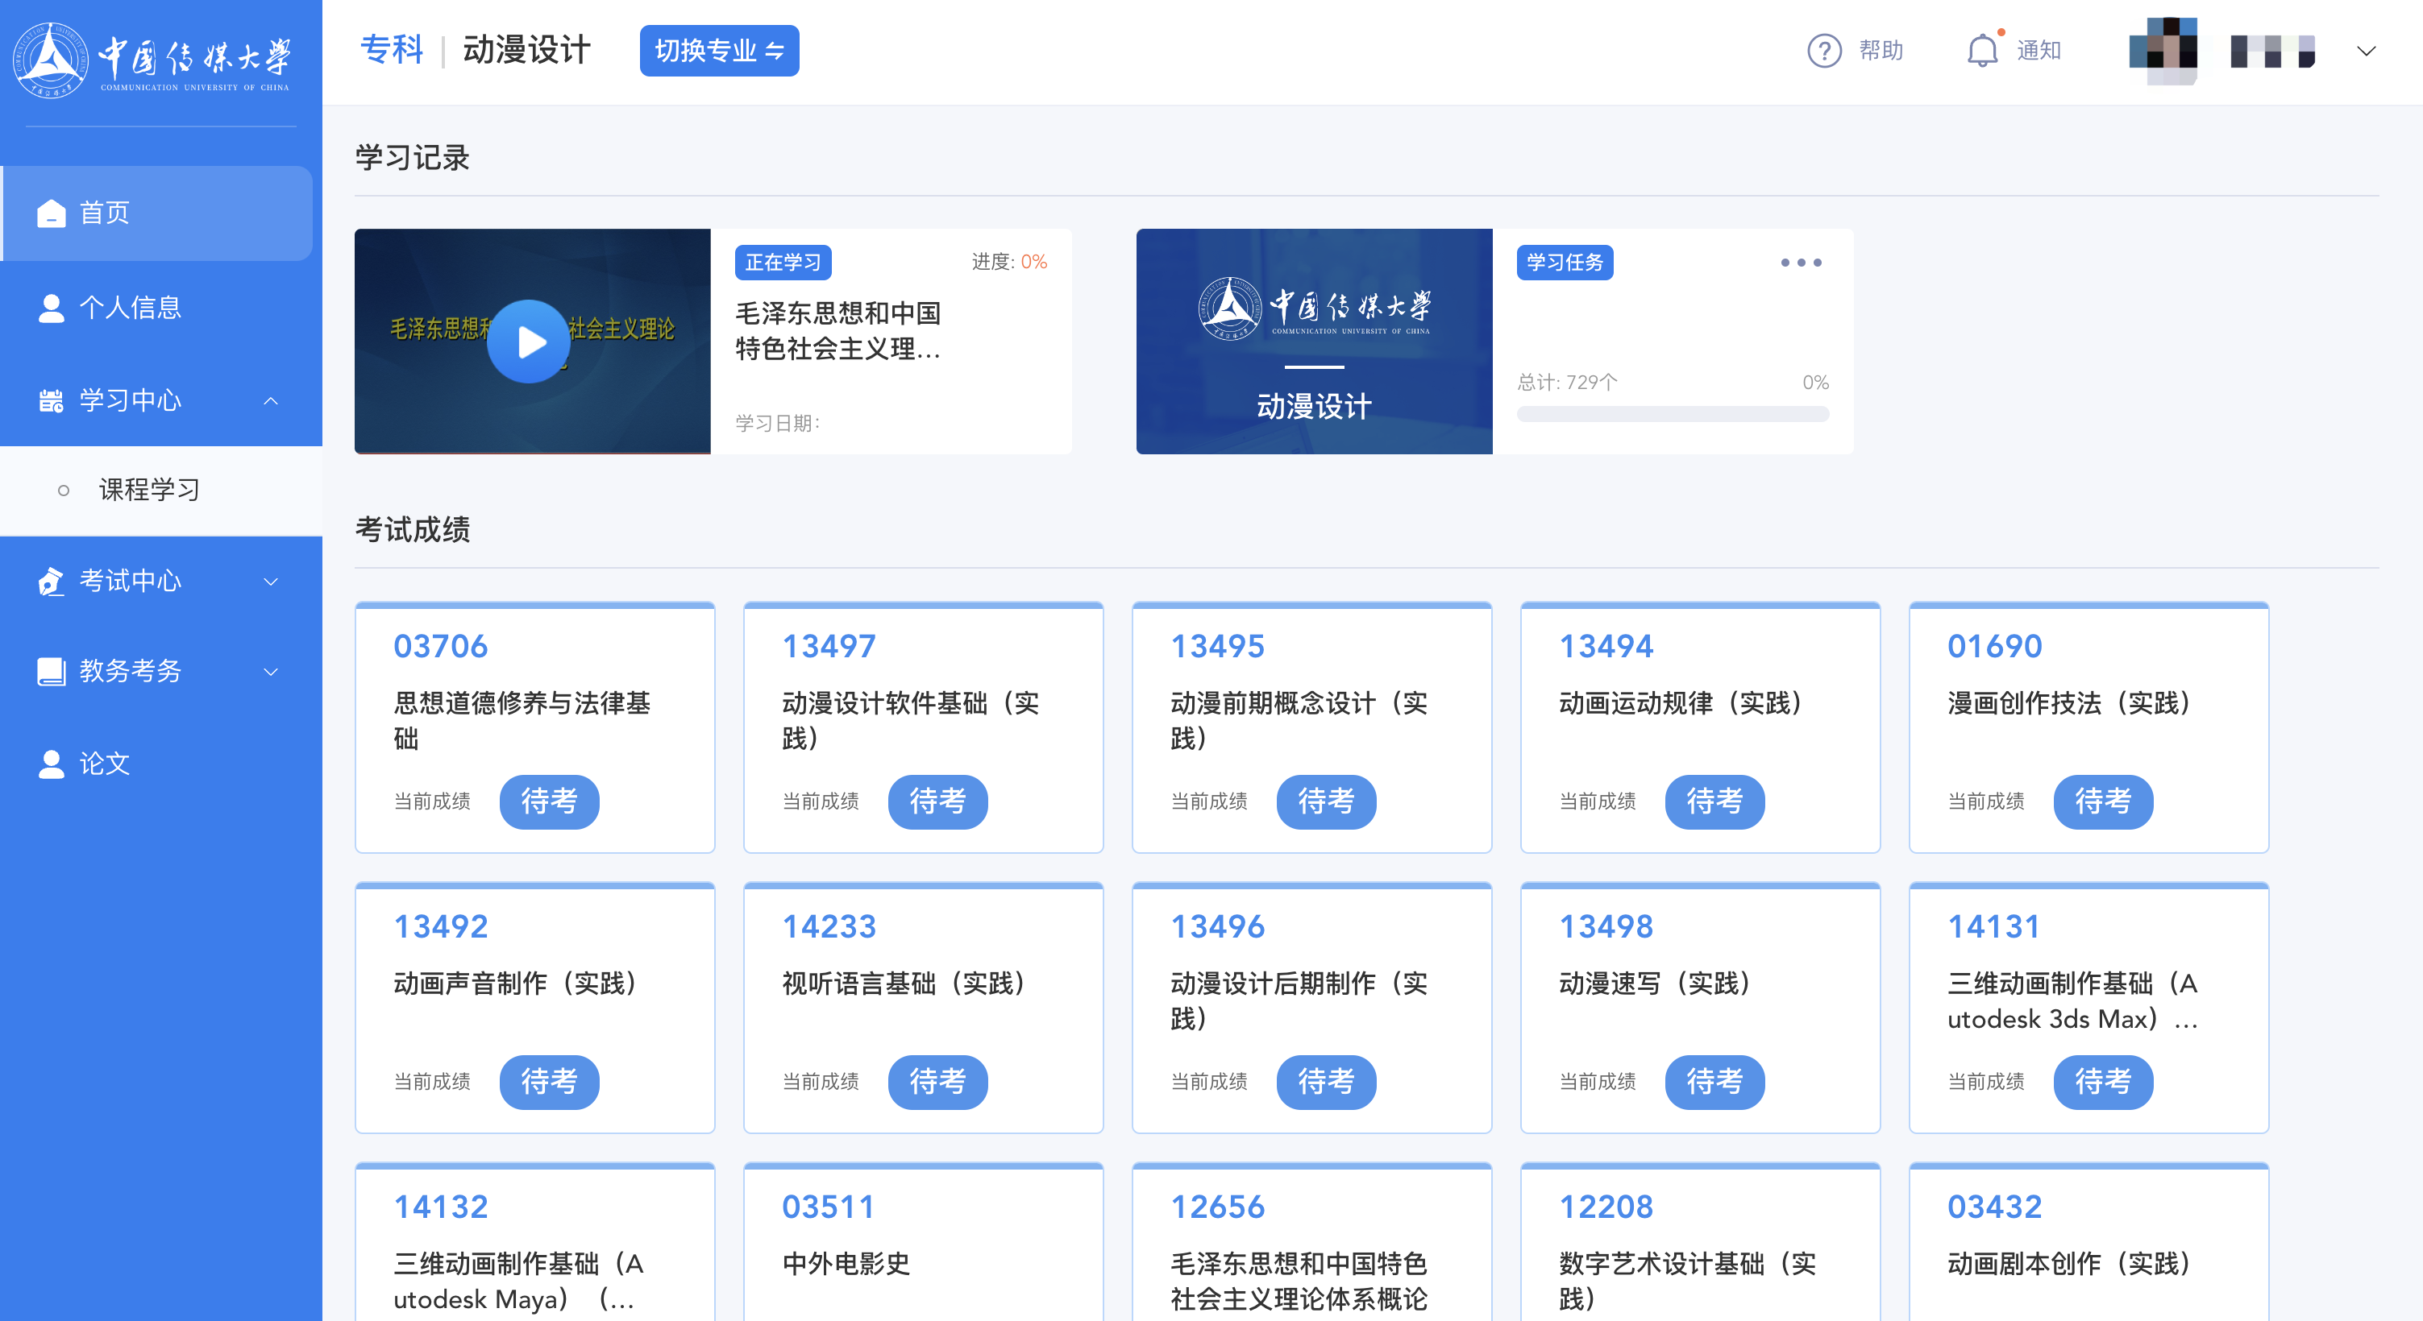The width and height of the screenshot is (2423, 1321).
Task: Click the academic affairs book icon
Action: [51, 671]
